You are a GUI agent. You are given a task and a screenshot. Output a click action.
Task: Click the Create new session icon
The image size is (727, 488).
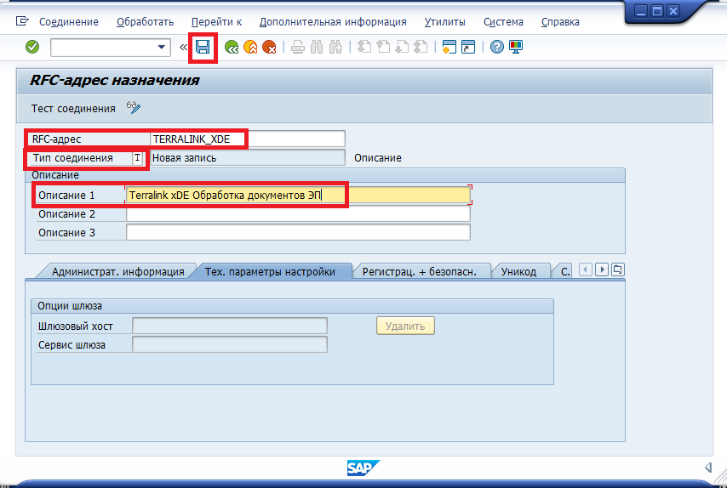coord(449,48)
